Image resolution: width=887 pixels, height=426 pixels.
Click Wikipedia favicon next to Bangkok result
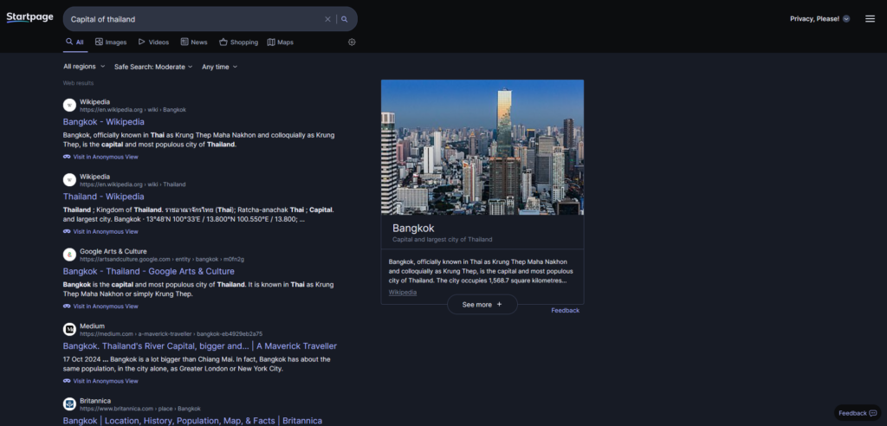[x=69, y=106]
